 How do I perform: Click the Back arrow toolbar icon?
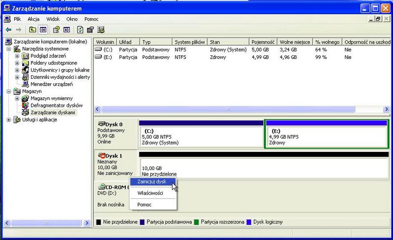(x=8, y=30)
